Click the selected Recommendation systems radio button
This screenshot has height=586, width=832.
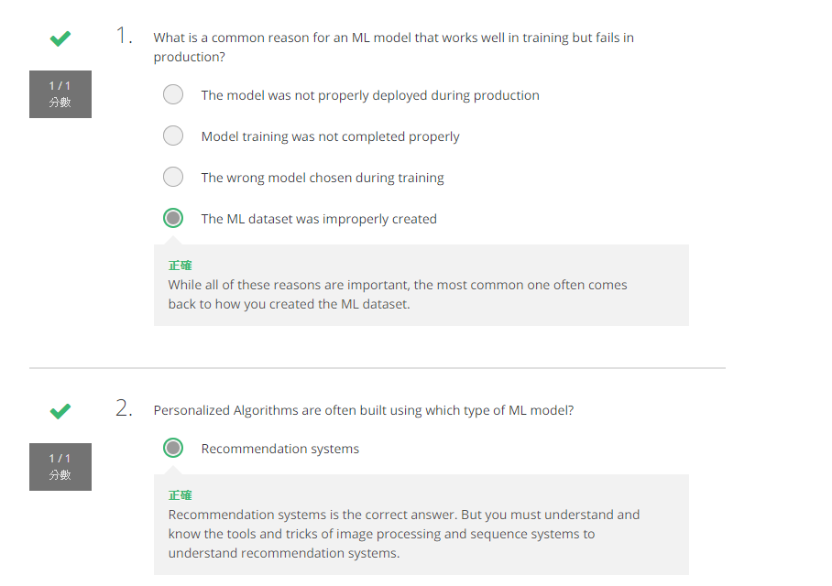(173, 448)
